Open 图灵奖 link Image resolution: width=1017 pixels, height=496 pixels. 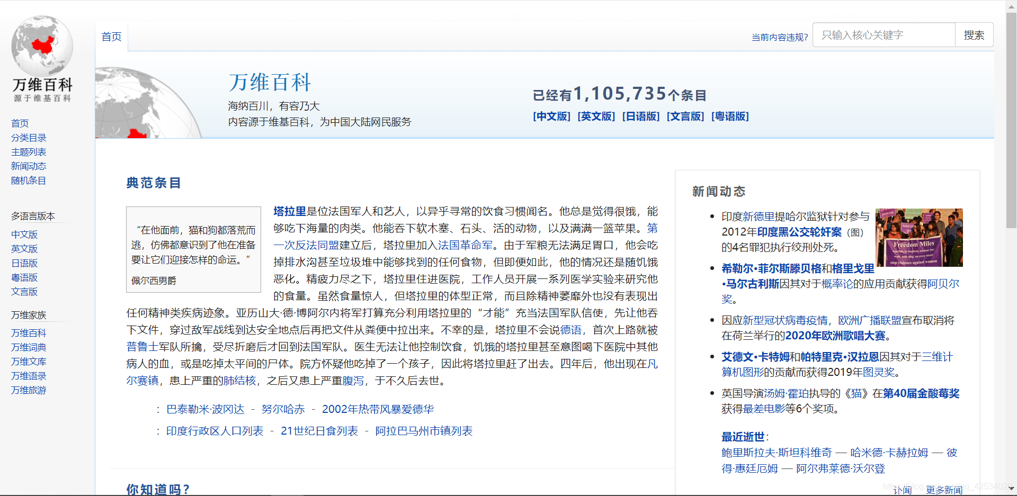coord(879,372)
